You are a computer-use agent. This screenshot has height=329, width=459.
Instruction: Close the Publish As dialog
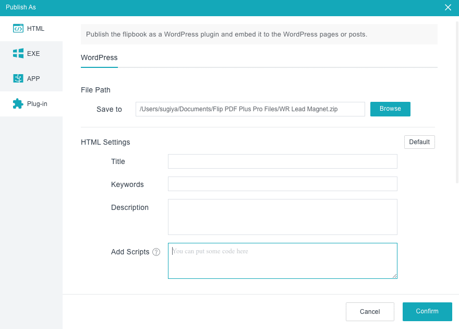point(448,7)
